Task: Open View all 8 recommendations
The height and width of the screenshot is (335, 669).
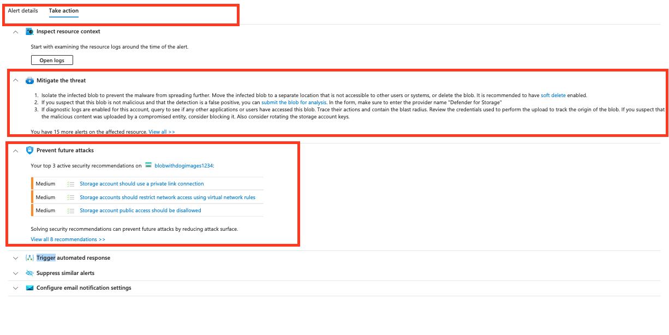Action: (x=68, y=239)
